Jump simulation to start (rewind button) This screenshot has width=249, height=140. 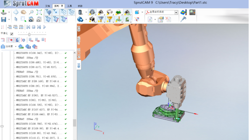28,27
